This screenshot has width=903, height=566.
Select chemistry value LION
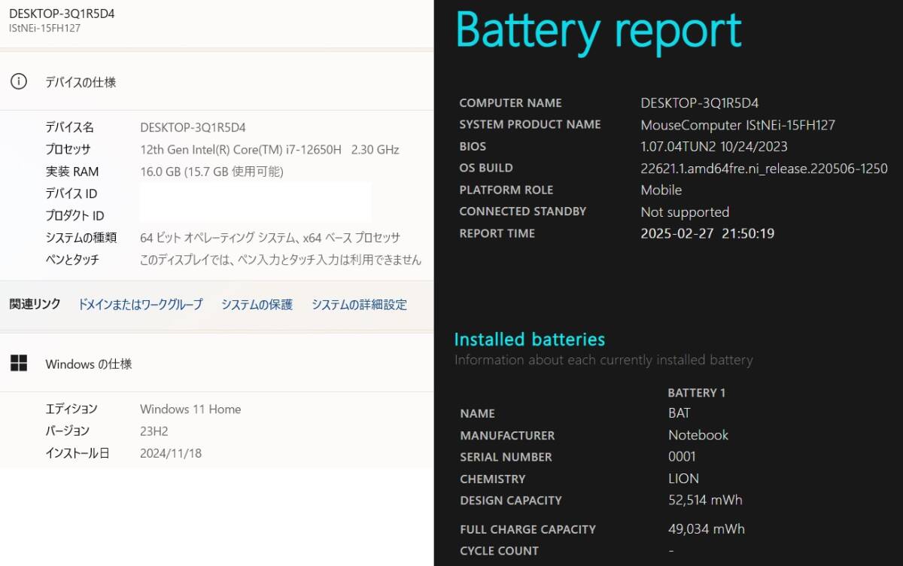point(683,479)
